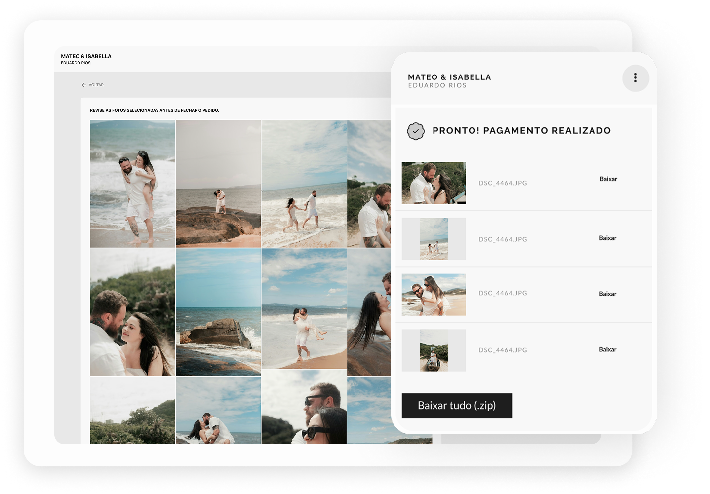Screen dimensions: 710x494
Task: Click Baixar beside the beach walking portrait thumbnail
Action: tap(607, 238)
